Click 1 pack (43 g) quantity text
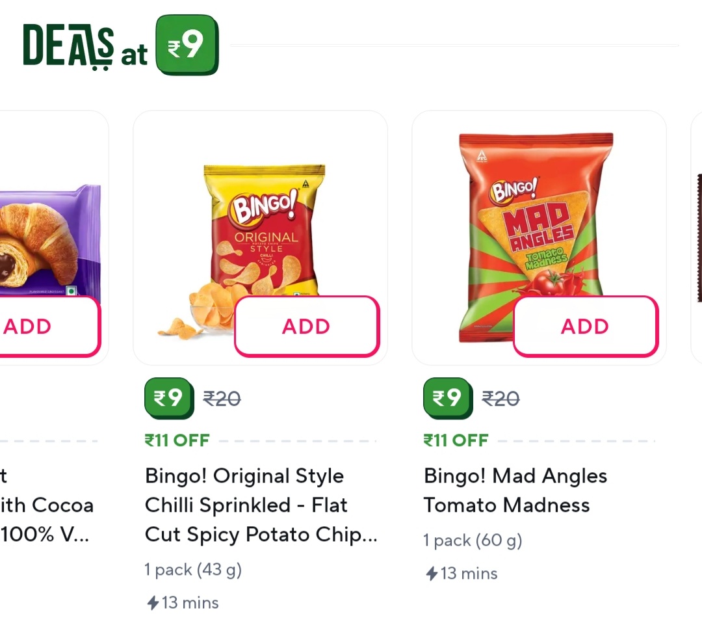This screenshot has height=627, width=702. coord(193,570)
